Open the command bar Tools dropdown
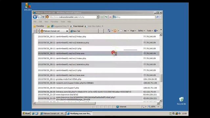Viewport: 210px width, 118px height. coord(150,31)
